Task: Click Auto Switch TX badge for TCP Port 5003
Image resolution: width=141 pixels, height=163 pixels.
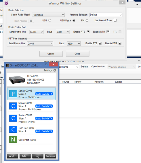Action: [44, 131]
